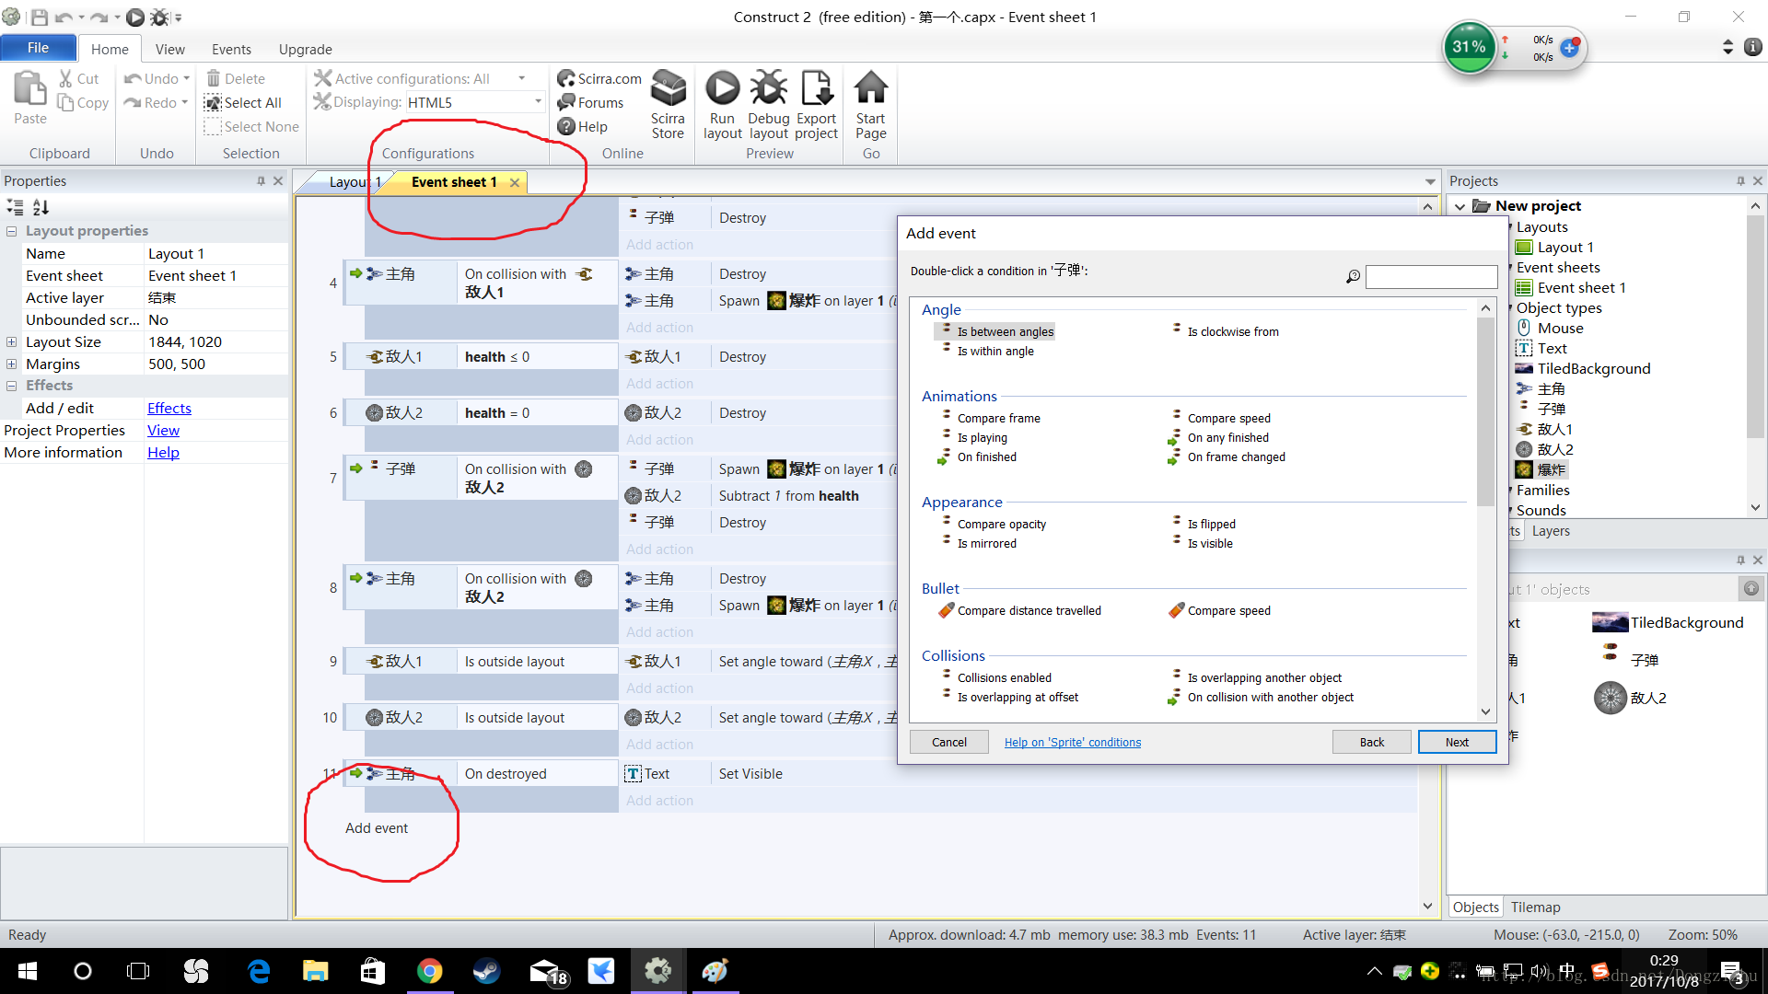The width and height of the screenshot is (1768, 994).
Task: Click Cancel in Add event dialog
Action: (x=948, y=742)
